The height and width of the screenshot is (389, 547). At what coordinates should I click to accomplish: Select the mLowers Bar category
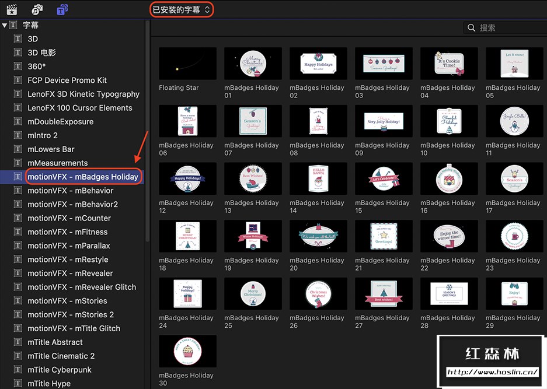pyautogui.click(x=51, y=149)
